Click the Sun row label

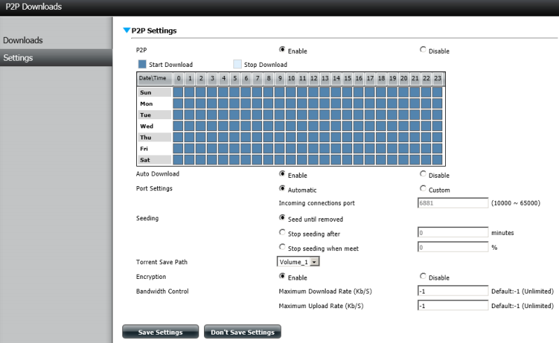pyautogui.click(x=154, y=92)
